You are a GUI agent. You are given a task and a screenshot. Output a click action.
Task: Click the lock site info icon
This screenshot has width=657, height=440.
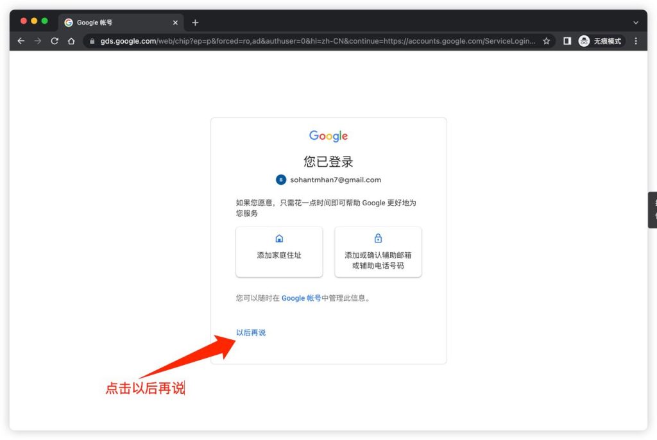(92, 41)
